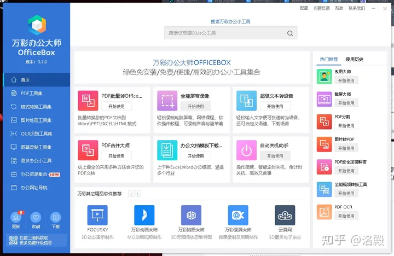Click 开始使用 for 截屏大师
The image size is (394, 256).
pyautogui.click(x=346, y=103)
